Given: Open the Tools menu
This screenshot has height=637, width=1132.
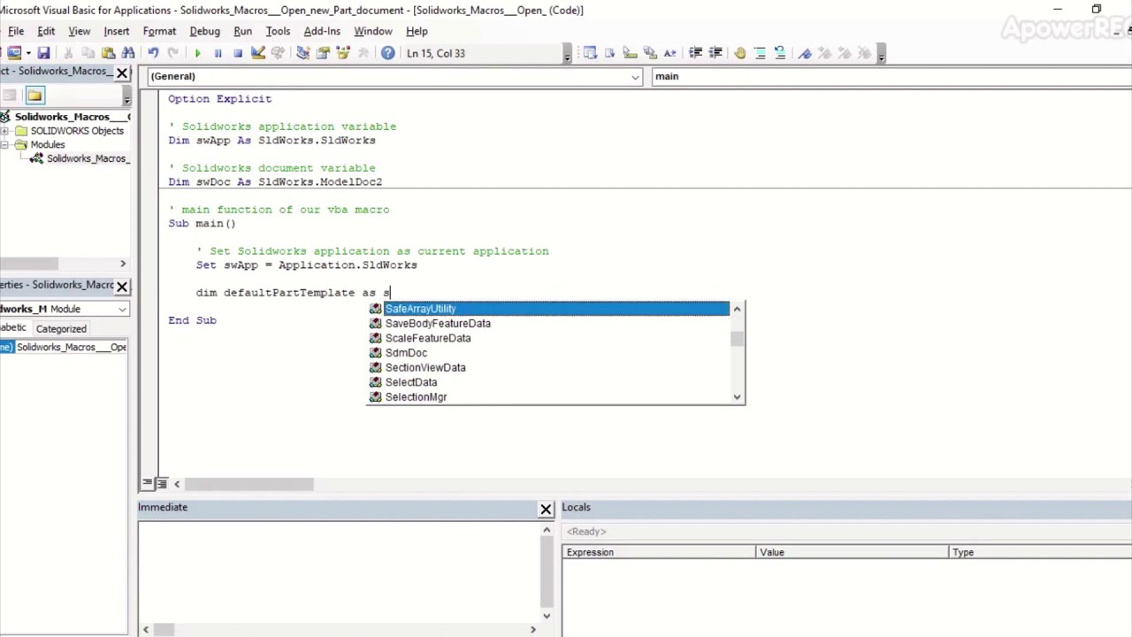Looking at the screenshot, I should 278,31.
